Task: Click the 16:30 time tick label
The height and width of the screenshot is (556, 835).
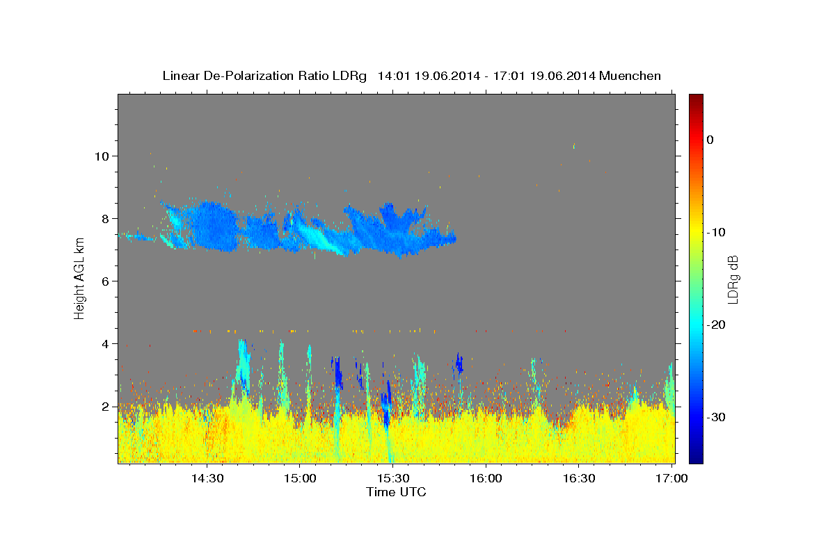Action: point(578,478)
